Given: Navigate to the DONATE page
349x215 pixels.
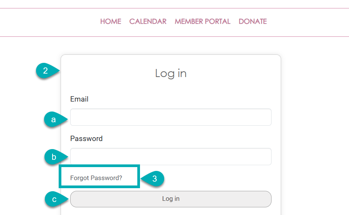Looking at the screenshot, I should [253, 21].
